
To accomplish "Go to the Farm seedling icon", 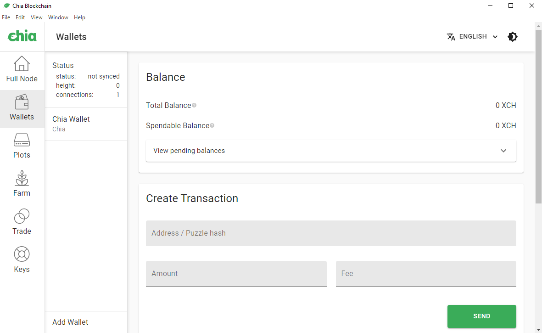I will [x=22, y=178].
